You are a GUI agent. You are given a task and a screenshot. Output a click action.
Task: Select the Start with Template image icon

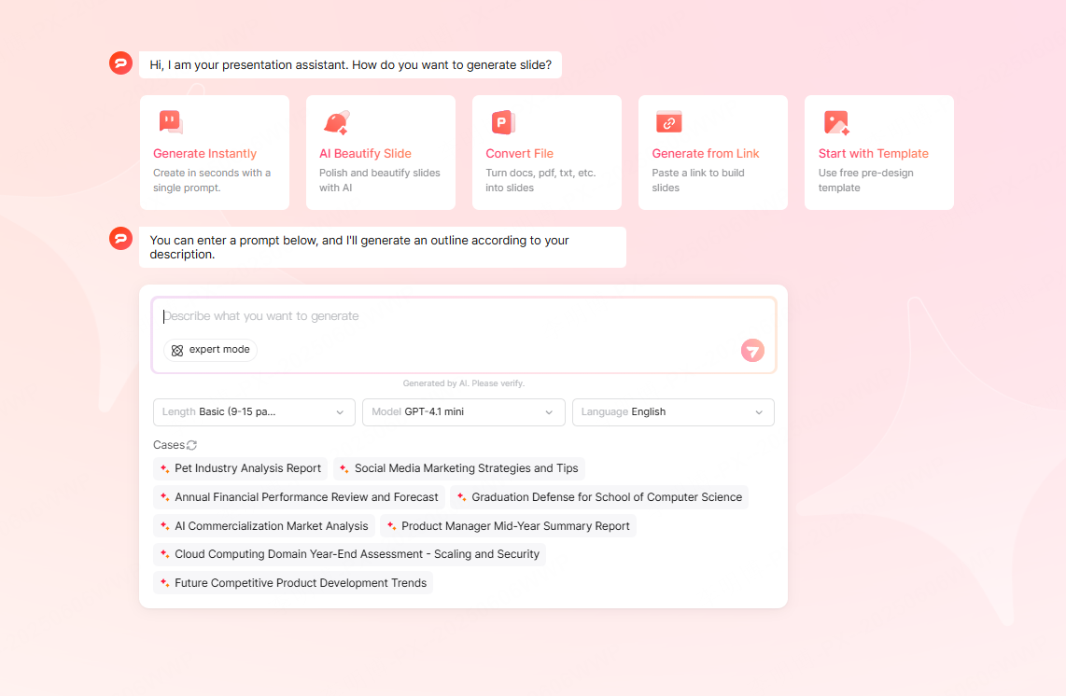point(835,121)
